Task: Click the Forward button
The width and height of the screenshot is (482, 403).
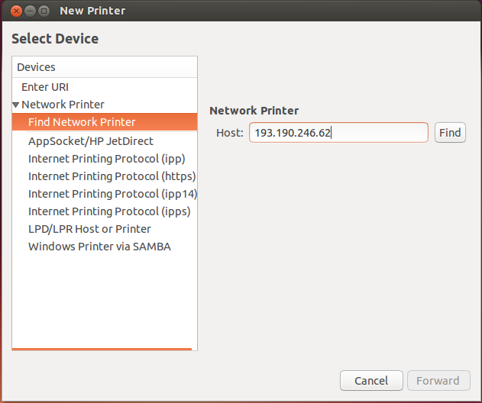Action: point(438,380)
